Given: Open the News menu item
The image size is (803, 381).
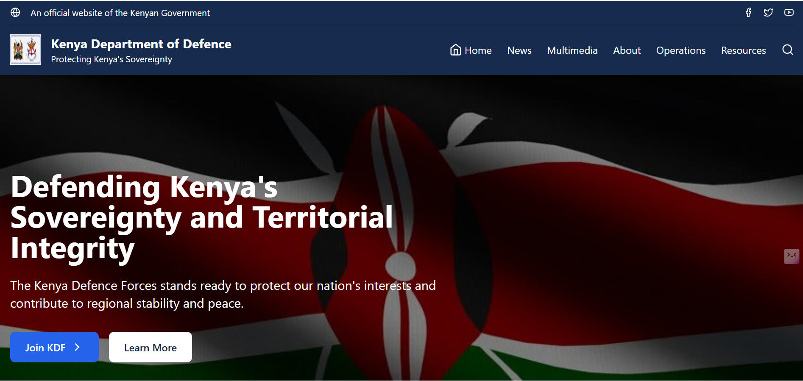Looking at the screenshot, I should click(x=519, y=50).
